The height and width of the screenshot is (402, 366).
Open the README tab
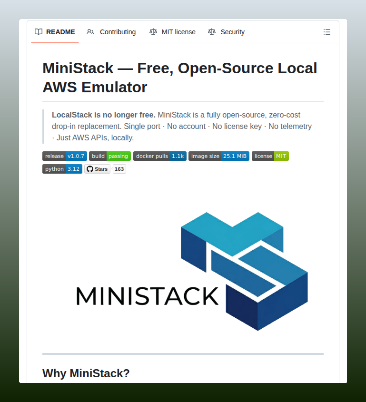(55, 32)
